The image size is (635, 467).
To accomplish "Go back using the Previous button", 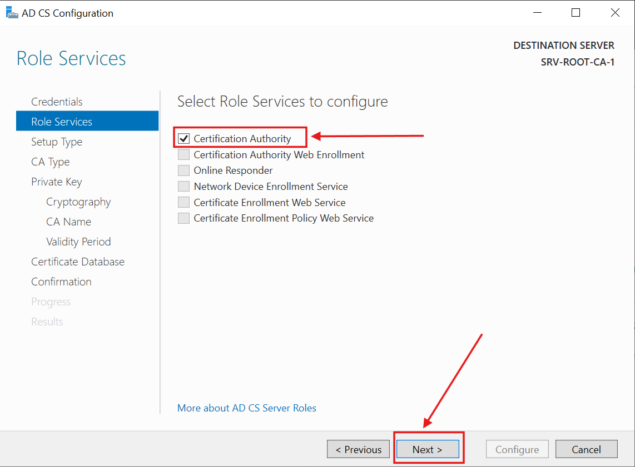I will click(358, 449).
